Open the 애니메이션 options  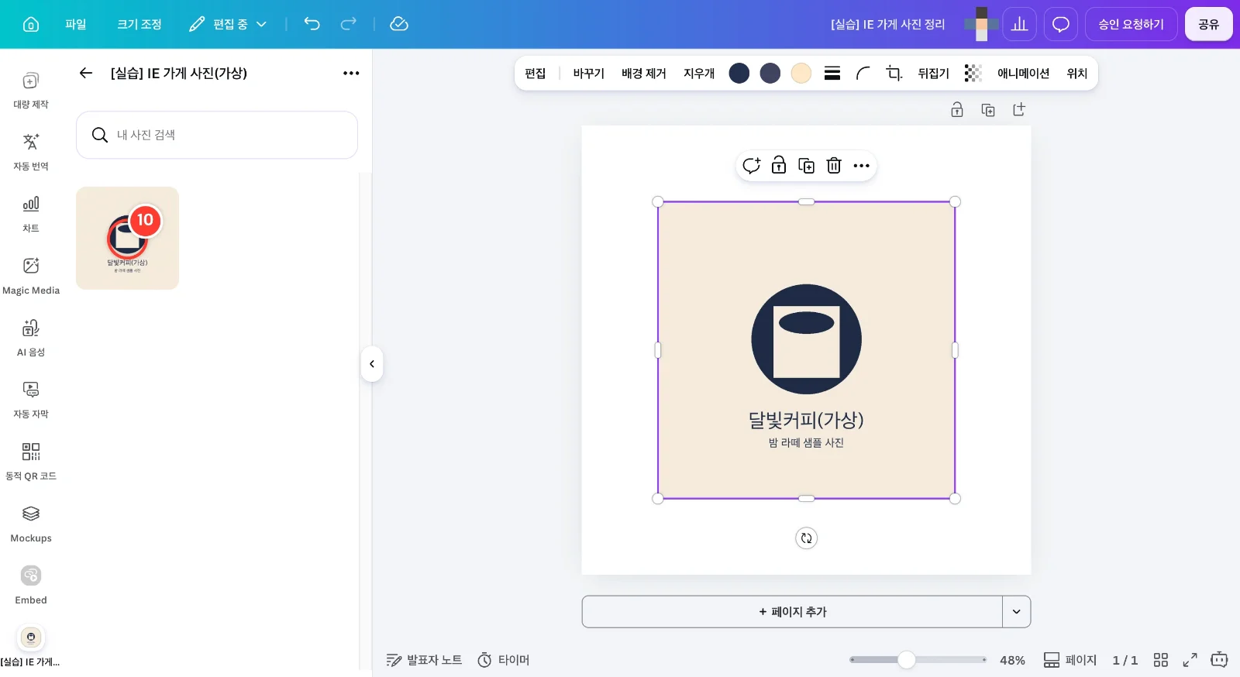coord(1023,73)
